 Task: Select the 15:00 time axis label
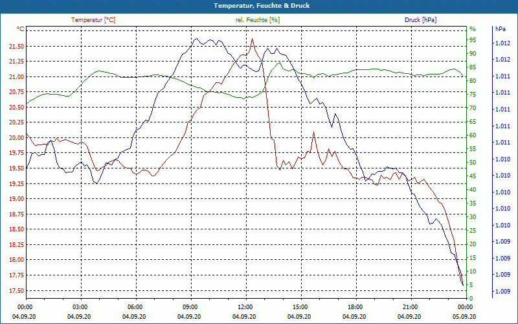coord(300,307)
